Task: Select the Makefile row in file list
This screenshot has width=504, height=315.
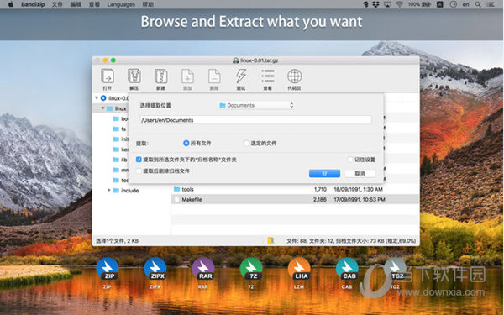Action: pos(295,200)
